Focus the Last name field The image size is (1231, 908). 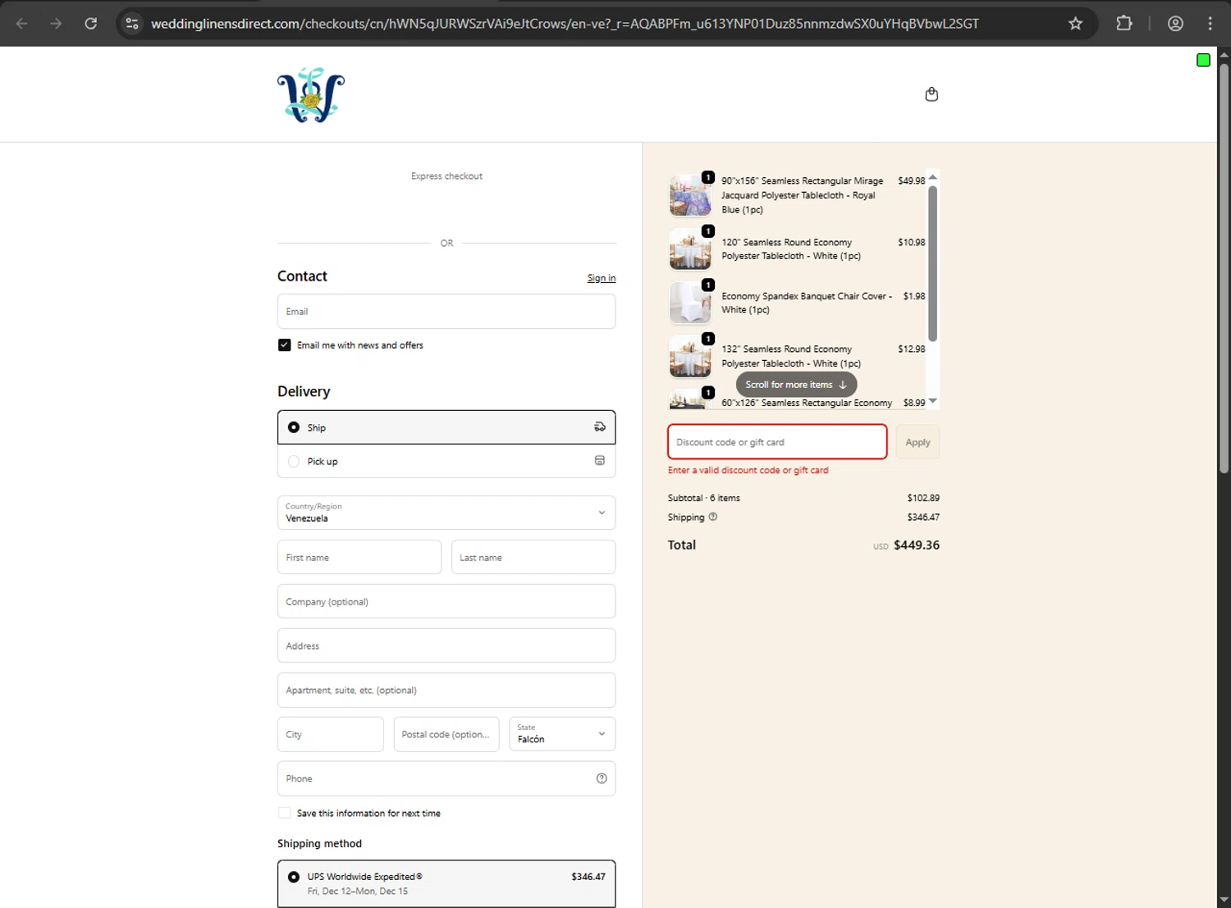tap(533, 557)
